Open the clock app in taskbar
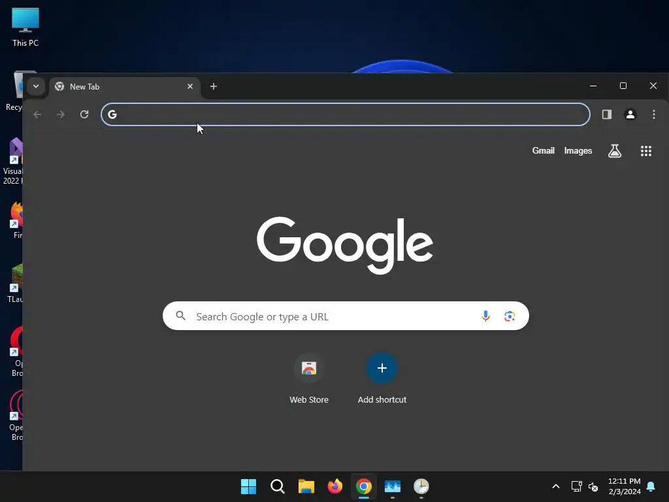The height and width of the screenshot is (502, 669). (421, 486)
